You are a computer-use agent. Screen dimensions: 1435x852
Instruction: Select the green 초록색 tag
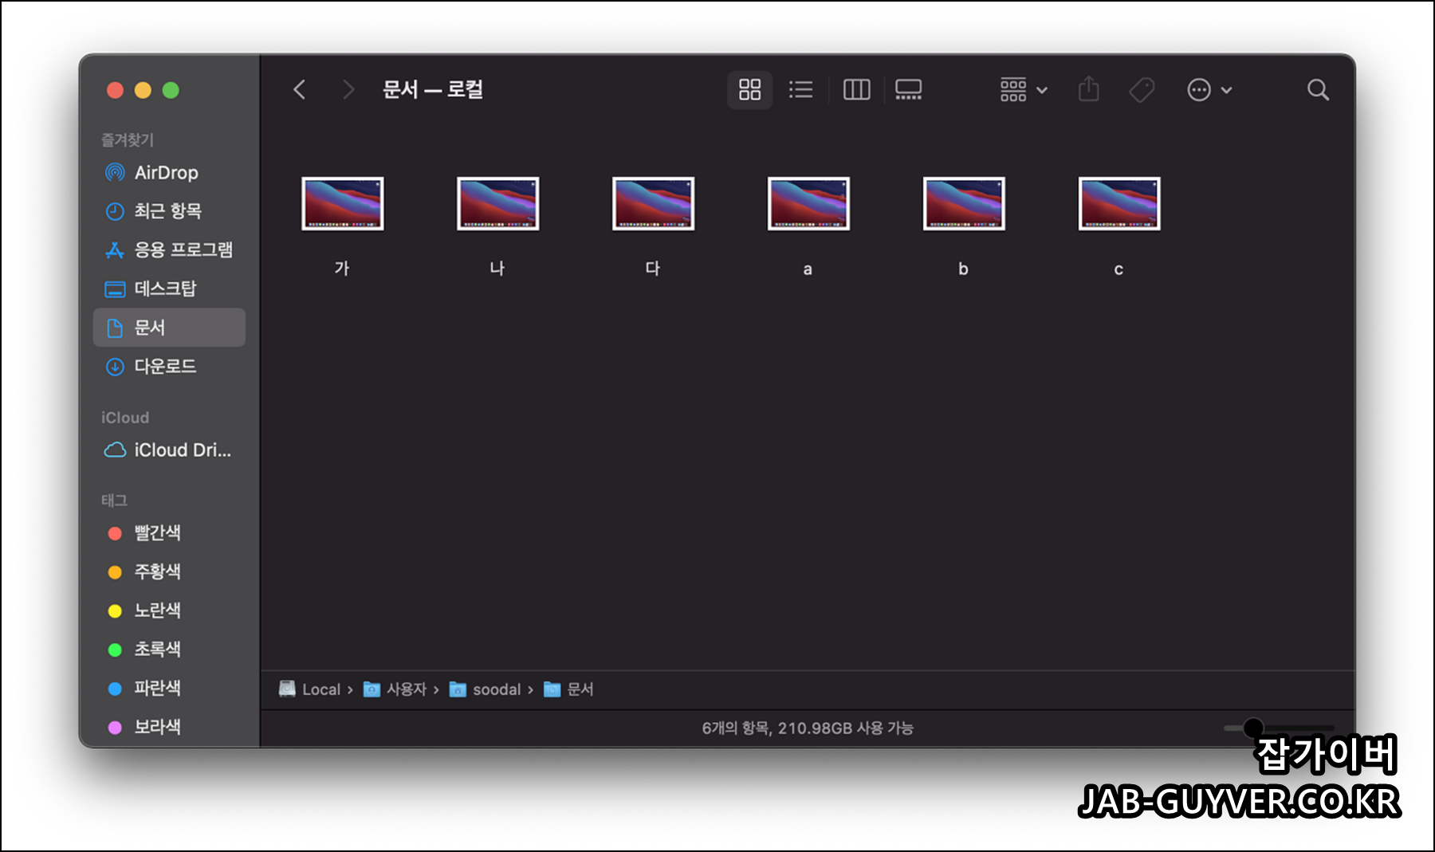169,650
